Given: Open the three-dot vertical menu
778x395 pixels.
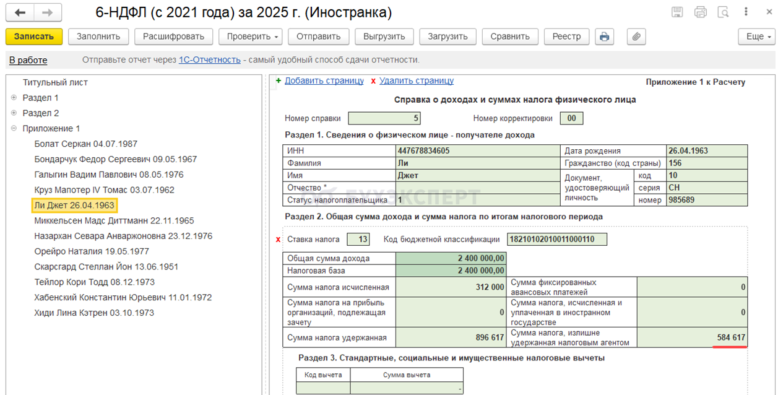Looking at the screenshot, I should pos(746,12).
